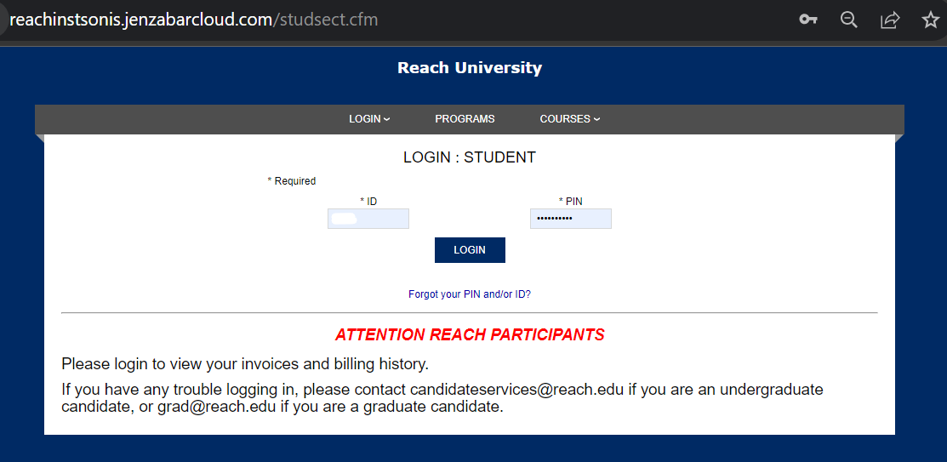
Task: Open the LOGIN navigation menu
Action: [369, 119]
